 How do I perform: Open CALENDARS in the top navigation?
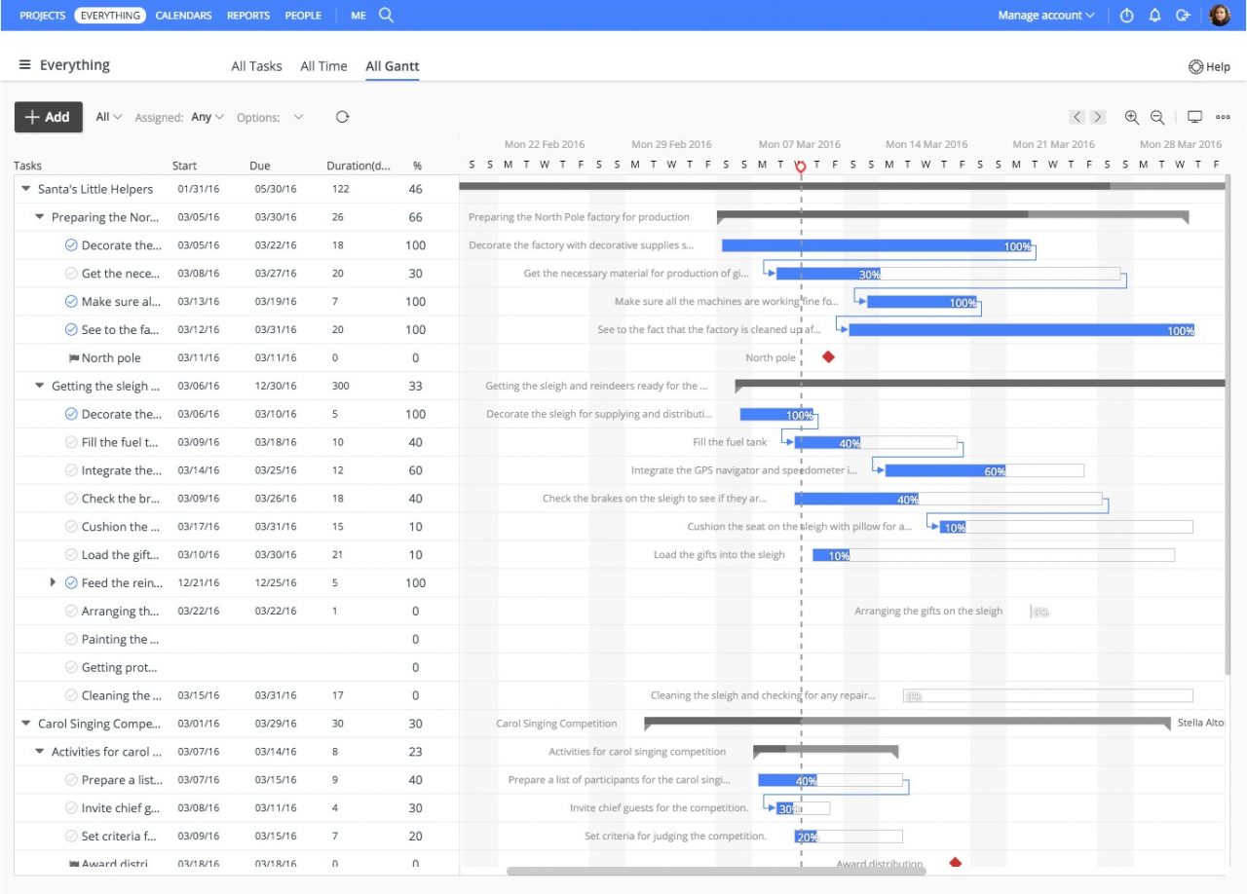[182, 15]
